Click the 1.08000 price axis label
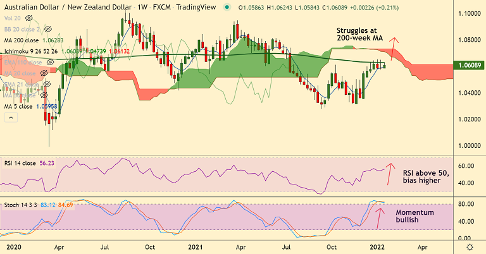This screenshot has height=254, width=486. tap(468, 40)
